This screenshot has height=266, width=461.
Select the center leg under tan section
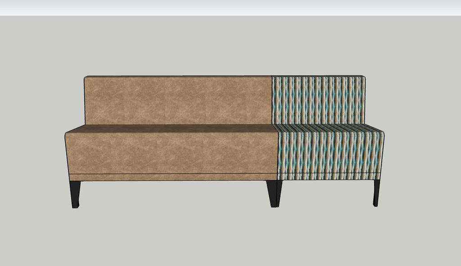pyautogui.click(x=272, y=193)
